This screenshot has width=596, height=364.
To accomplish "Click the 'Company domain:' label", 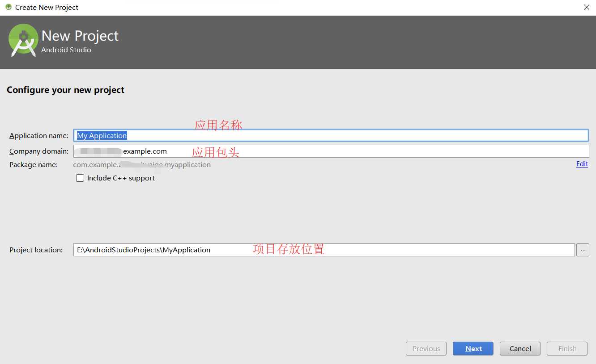I will (x=39, y=151).
